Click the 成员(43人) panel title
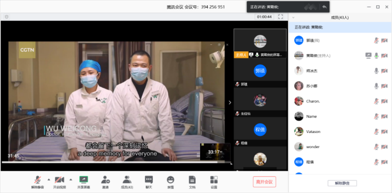The image size is (392, 193). coord(340,18)
